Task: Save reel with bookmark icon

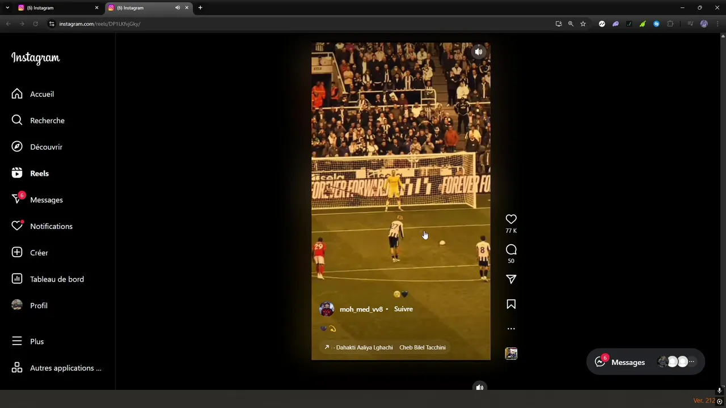Action: [x=511, y=304]
